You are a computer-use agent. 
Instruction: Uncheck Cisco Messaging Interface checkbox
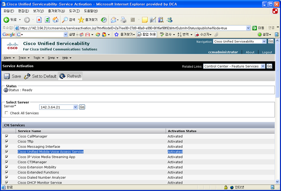tap(7, 147)
